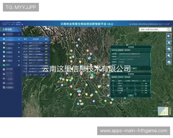This screenshot has width=173, height=138.
Task: Click edit link for row 03 in lower panel
Action: [x=146, y=88]
